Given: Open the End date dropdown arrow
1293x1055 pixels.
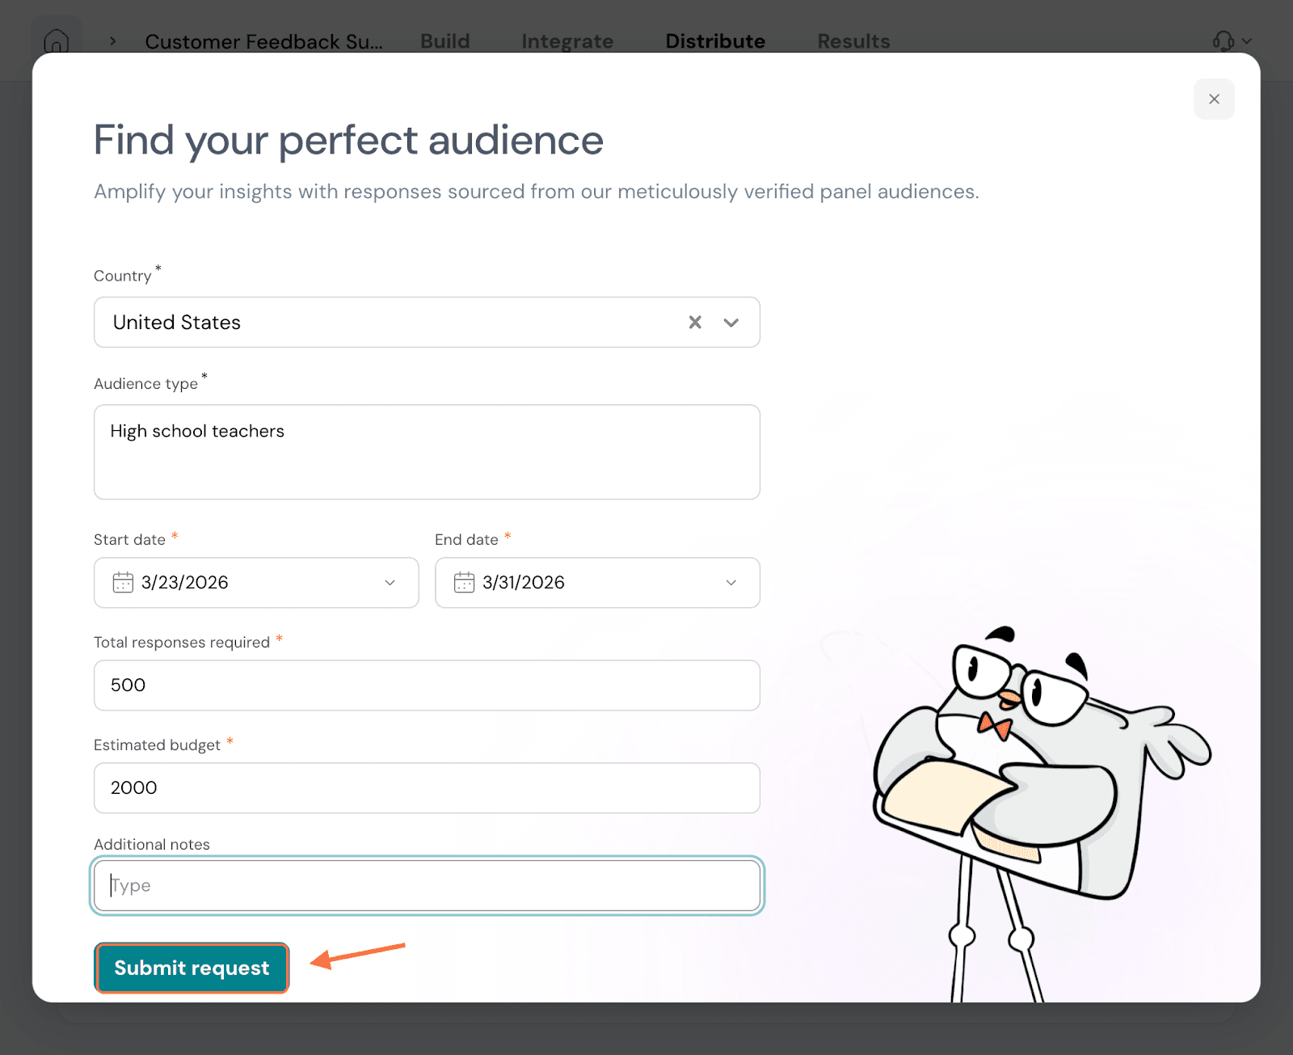Looking at the screenshot, I should pos(731,582).
